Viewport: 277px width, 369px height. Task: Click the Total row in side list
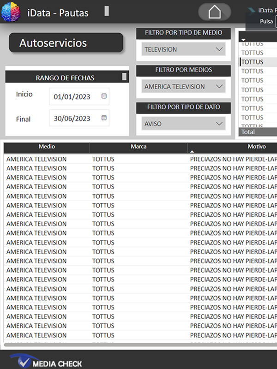pos(259,132)
